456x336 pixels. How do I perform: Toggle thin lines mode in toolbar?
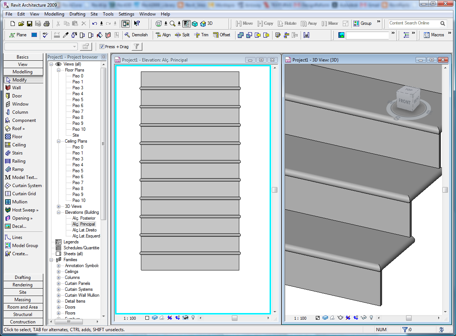(186, 24)
